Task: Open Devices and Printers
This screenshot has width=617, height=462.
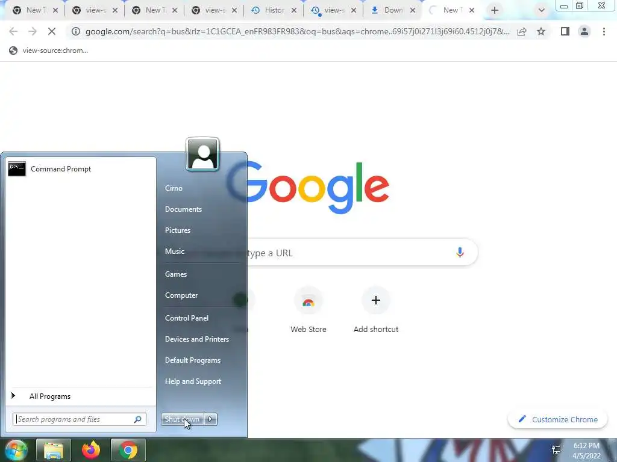Action: [197, 339]
